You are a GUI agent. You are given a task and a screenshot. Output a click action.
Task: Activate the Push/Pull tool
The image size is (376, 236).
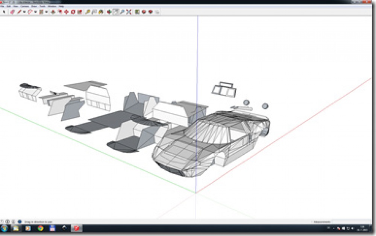(53, 12)
